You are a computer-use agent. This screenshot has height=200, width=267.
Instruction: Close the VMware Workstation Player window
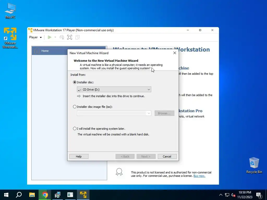point(212,30)
